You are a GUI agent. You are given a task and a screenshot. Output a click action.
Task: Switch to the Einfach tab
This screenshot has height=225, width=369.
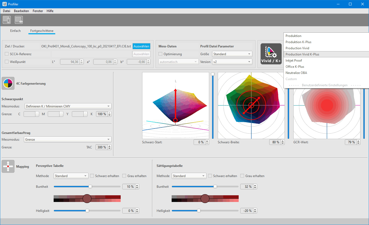pos(15,31)
